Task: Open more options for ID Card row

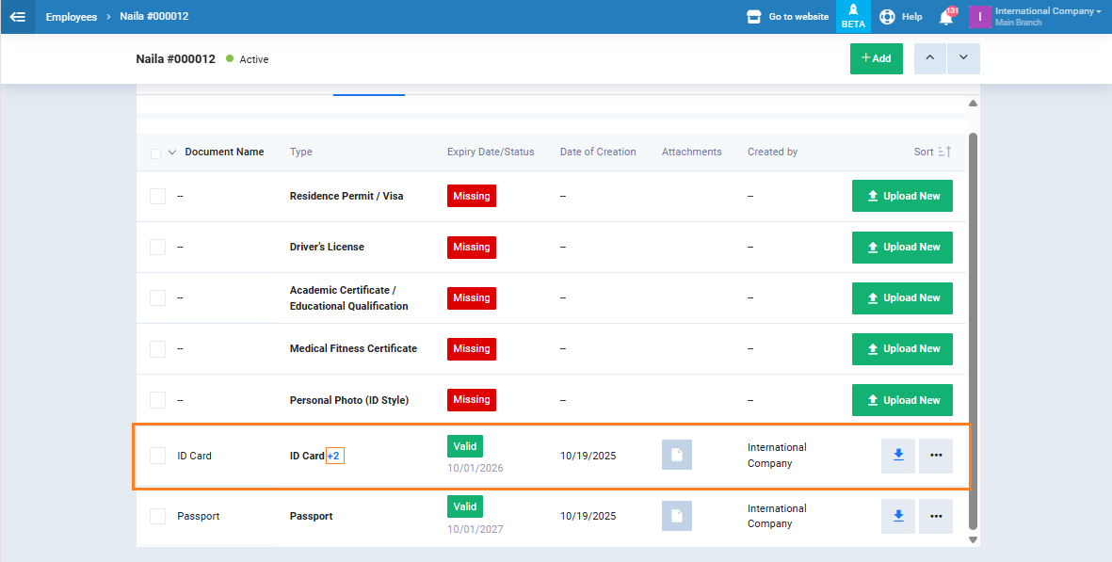Action: tap(935, 456)
